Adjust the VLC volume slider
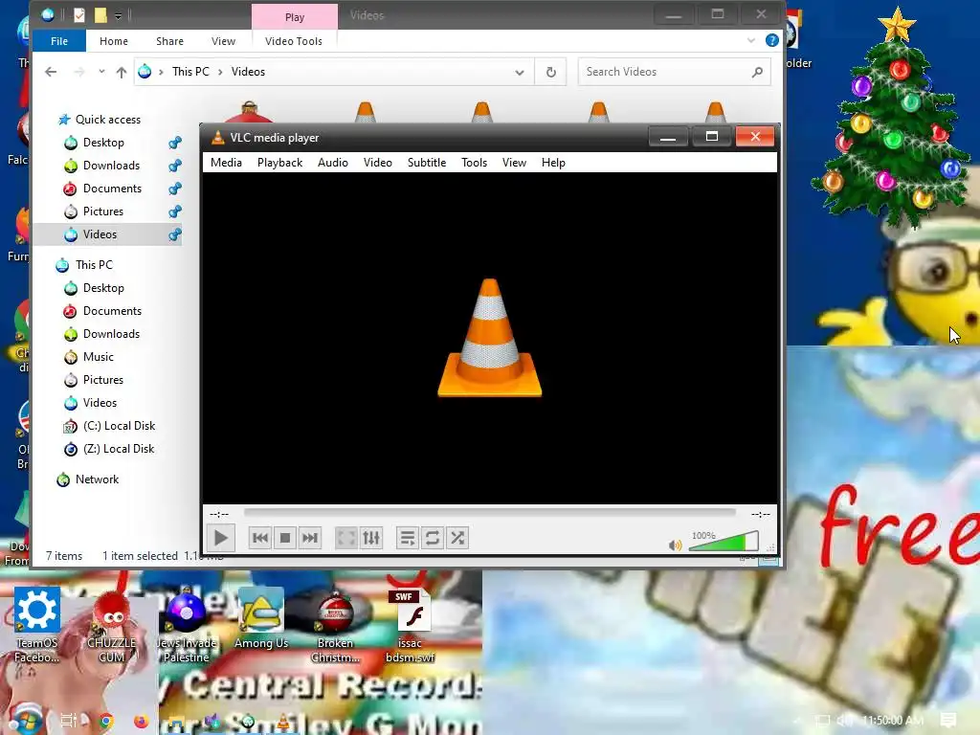Viewport: 980px width, 735px height. [724, 541]
